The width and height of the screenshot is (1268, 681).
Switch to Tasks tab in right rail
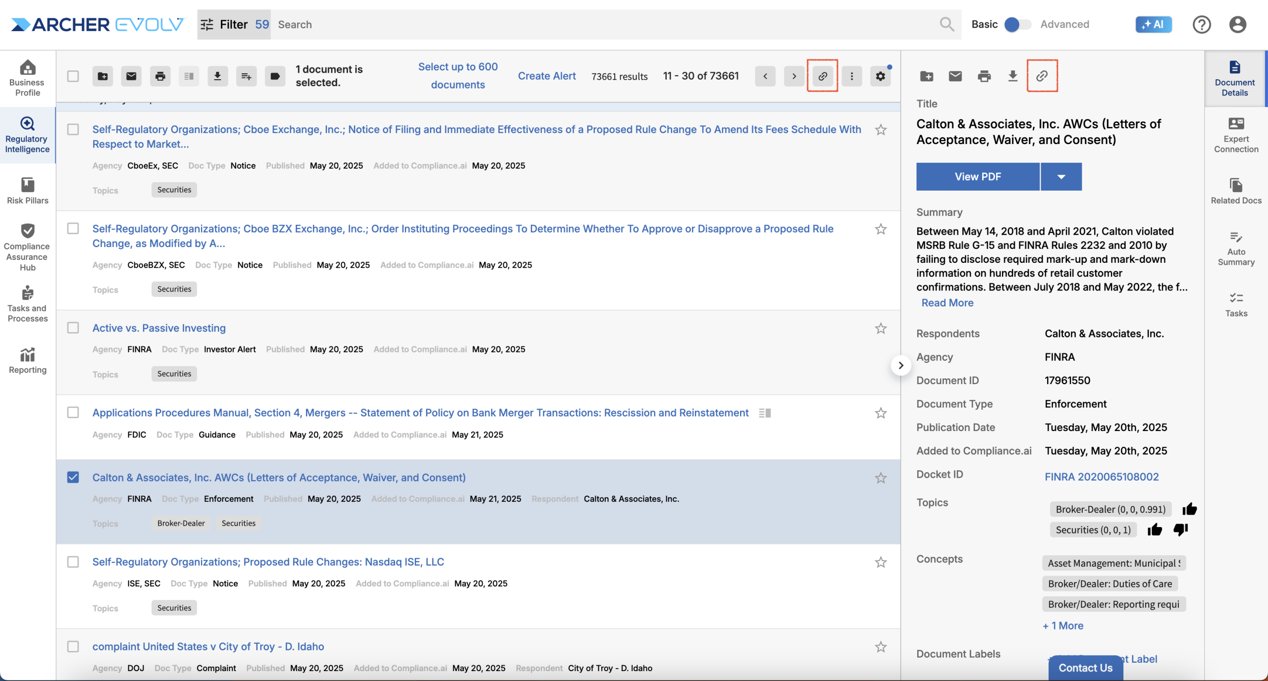(x=1236, y=304)
